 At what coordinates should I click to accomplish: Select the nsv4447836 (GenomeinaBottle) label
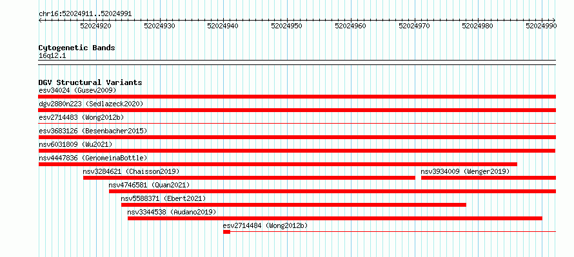[93, 158]
